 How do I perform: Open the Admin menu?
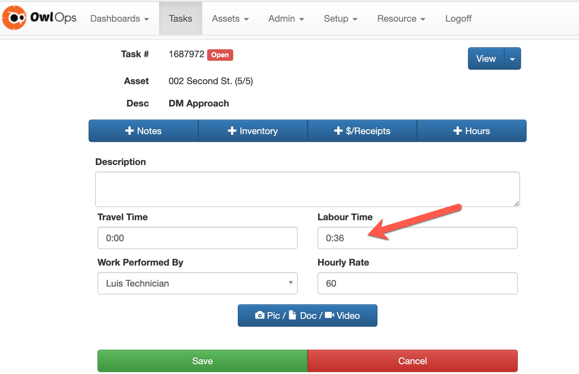tap(286, 18)
